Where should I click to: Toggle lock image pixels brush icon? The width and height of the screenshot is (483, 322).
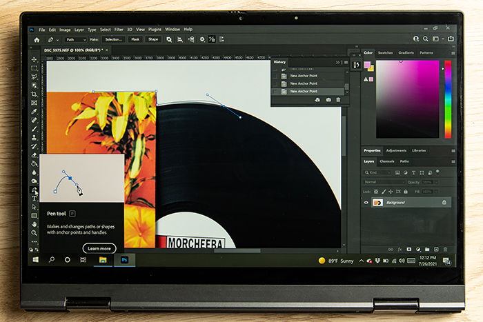click(x=384, y=192)
